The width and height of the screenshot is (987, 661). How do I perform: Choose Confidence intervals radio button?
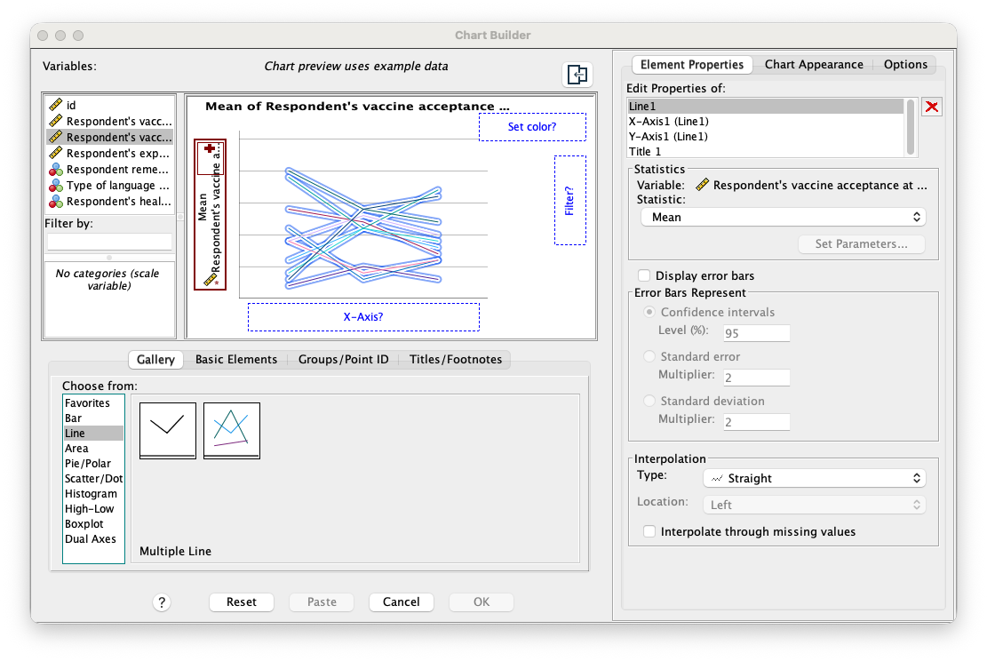(x=649, y=312)
